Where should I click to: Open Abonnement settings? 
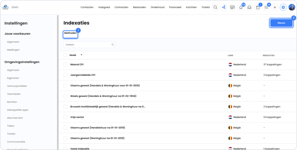pos(15,118)
